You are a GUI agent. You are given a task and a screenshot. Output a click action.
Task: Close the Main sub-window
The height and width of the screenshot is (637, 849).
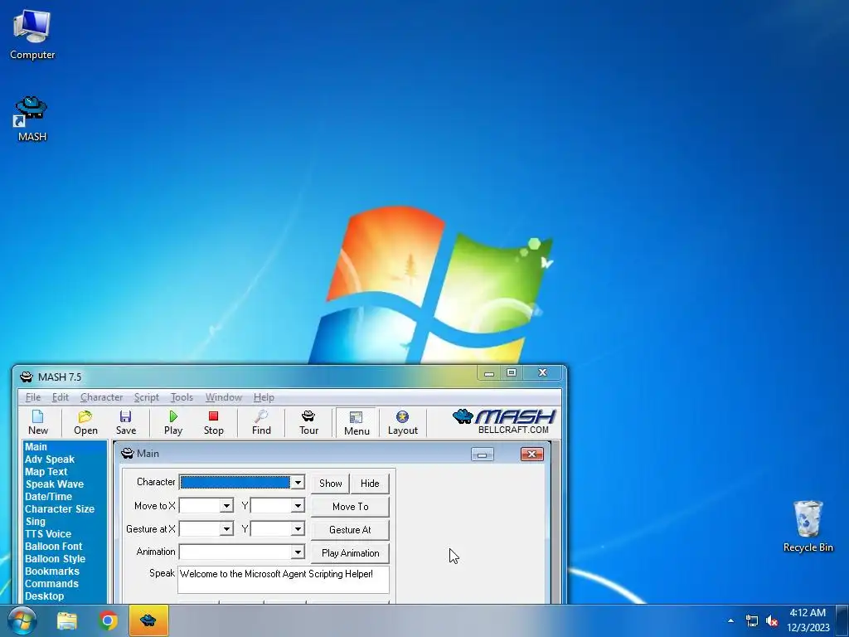click(x=531, y=454)
